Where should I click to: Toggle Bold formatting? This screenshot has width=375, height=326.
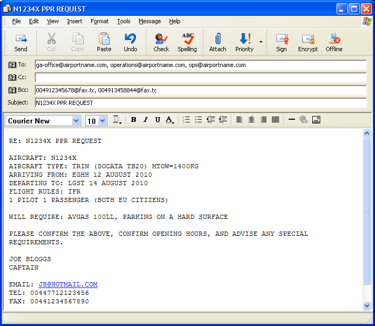(134, 120)
